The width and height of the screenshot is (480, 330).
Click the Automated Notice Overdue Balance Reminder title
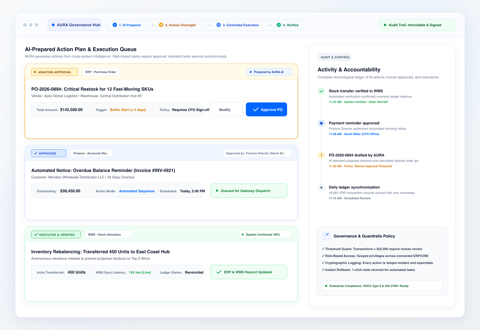(x=103, y=170)
